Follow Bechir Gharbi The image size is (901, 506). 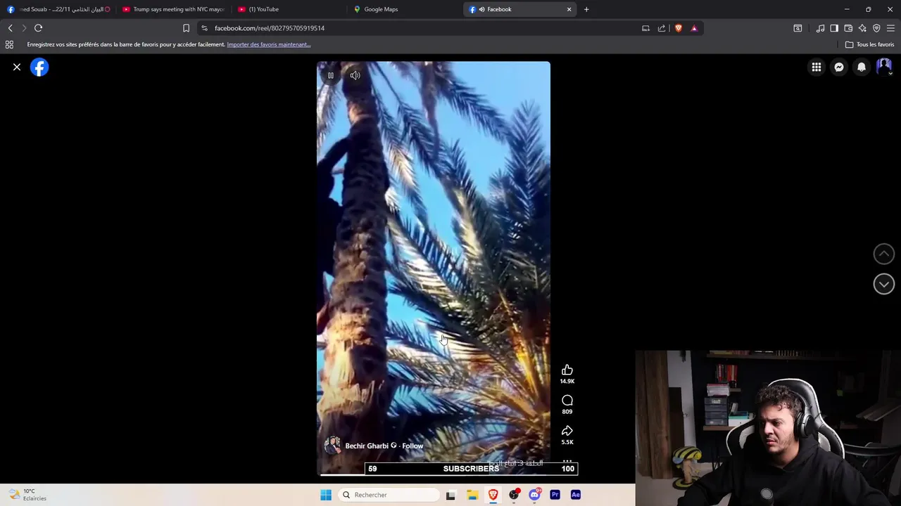pyautogui.click(x=412, y=446)
